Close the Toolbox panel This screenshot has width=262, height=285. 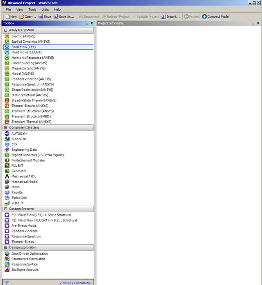coord(91,23)
